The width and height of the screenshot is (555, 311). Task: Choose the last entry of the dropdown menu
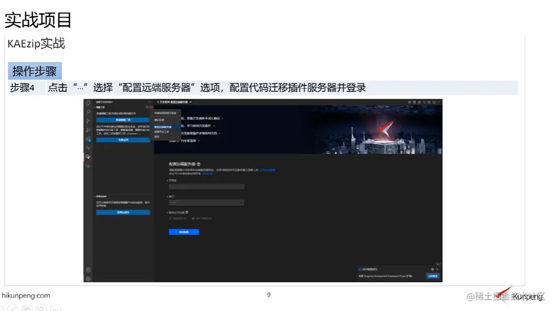coord(166,137)
